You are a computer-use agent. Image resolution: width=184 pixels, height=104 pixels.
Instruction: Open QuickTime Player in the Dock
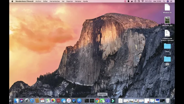[74, 101]
